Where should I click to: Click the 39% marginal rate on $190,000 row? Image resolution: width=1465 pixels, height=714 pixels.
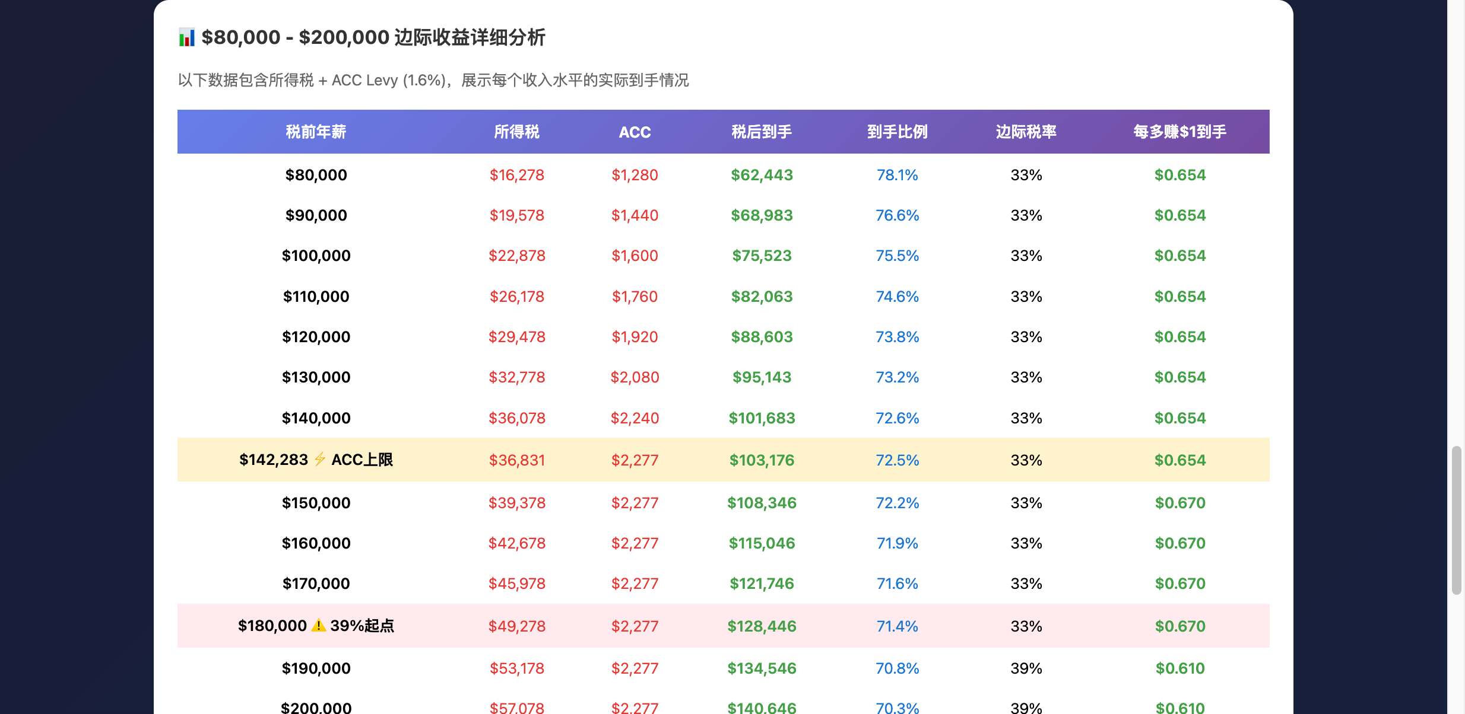(1026, 668)
